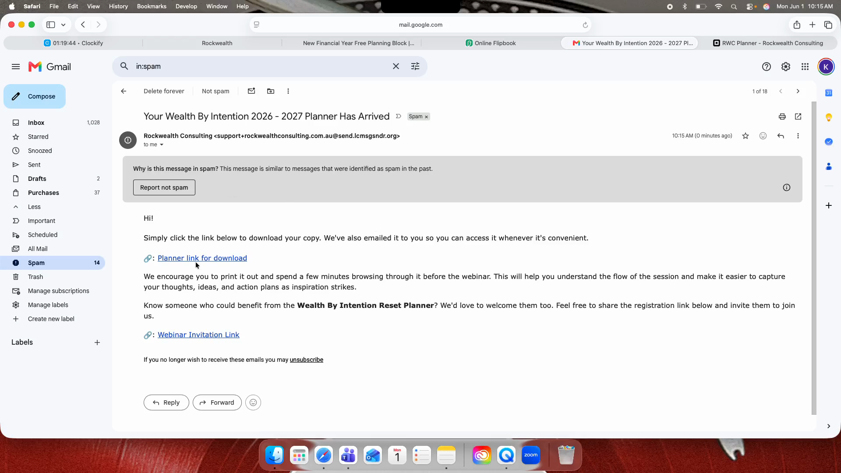Open Starred folder
The image size is (841, 473).
(x=53, y=137)
